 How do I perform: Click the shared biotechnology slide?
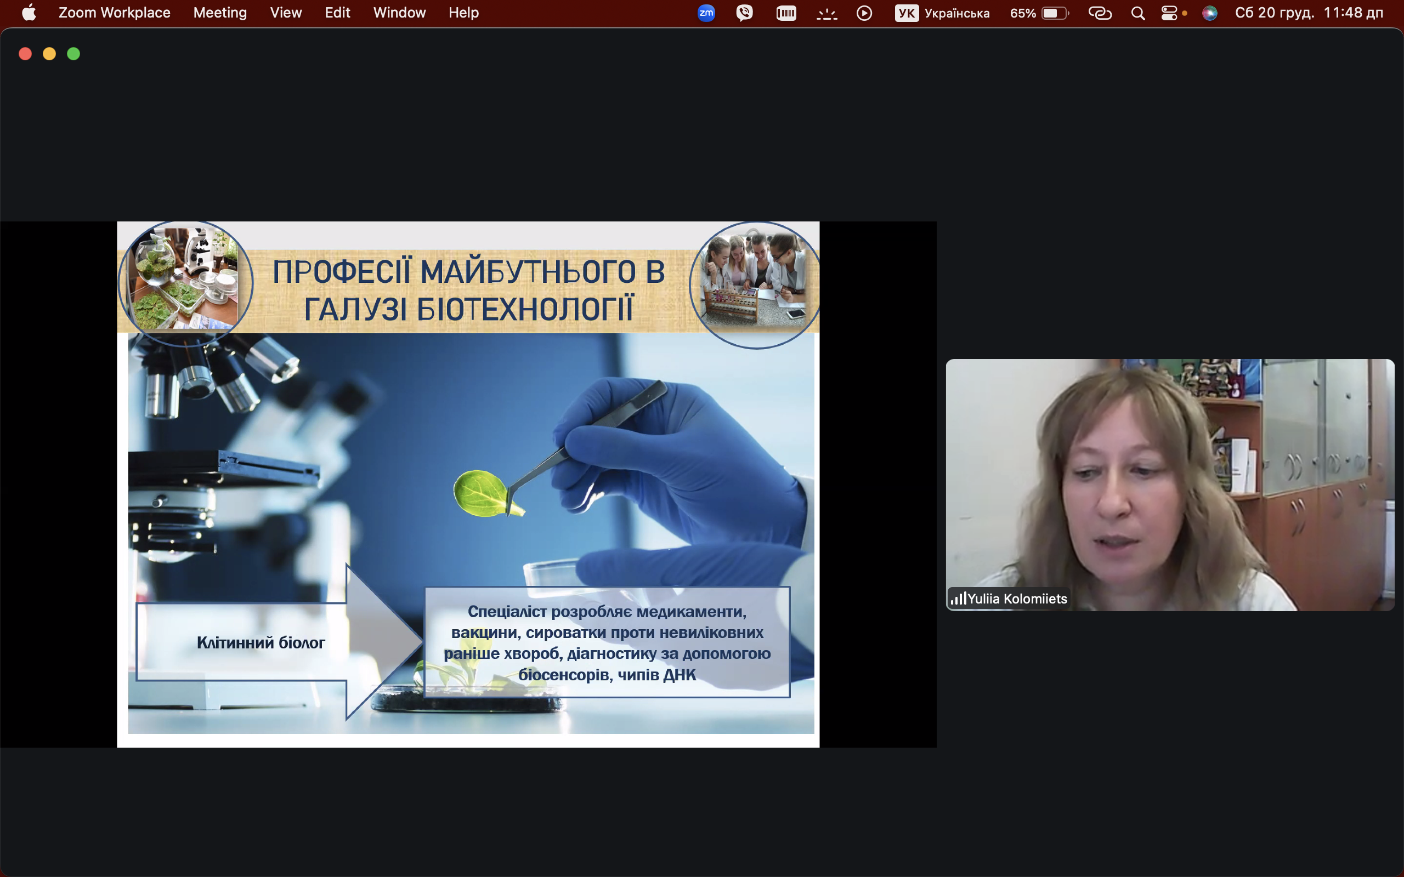(468, 484)
